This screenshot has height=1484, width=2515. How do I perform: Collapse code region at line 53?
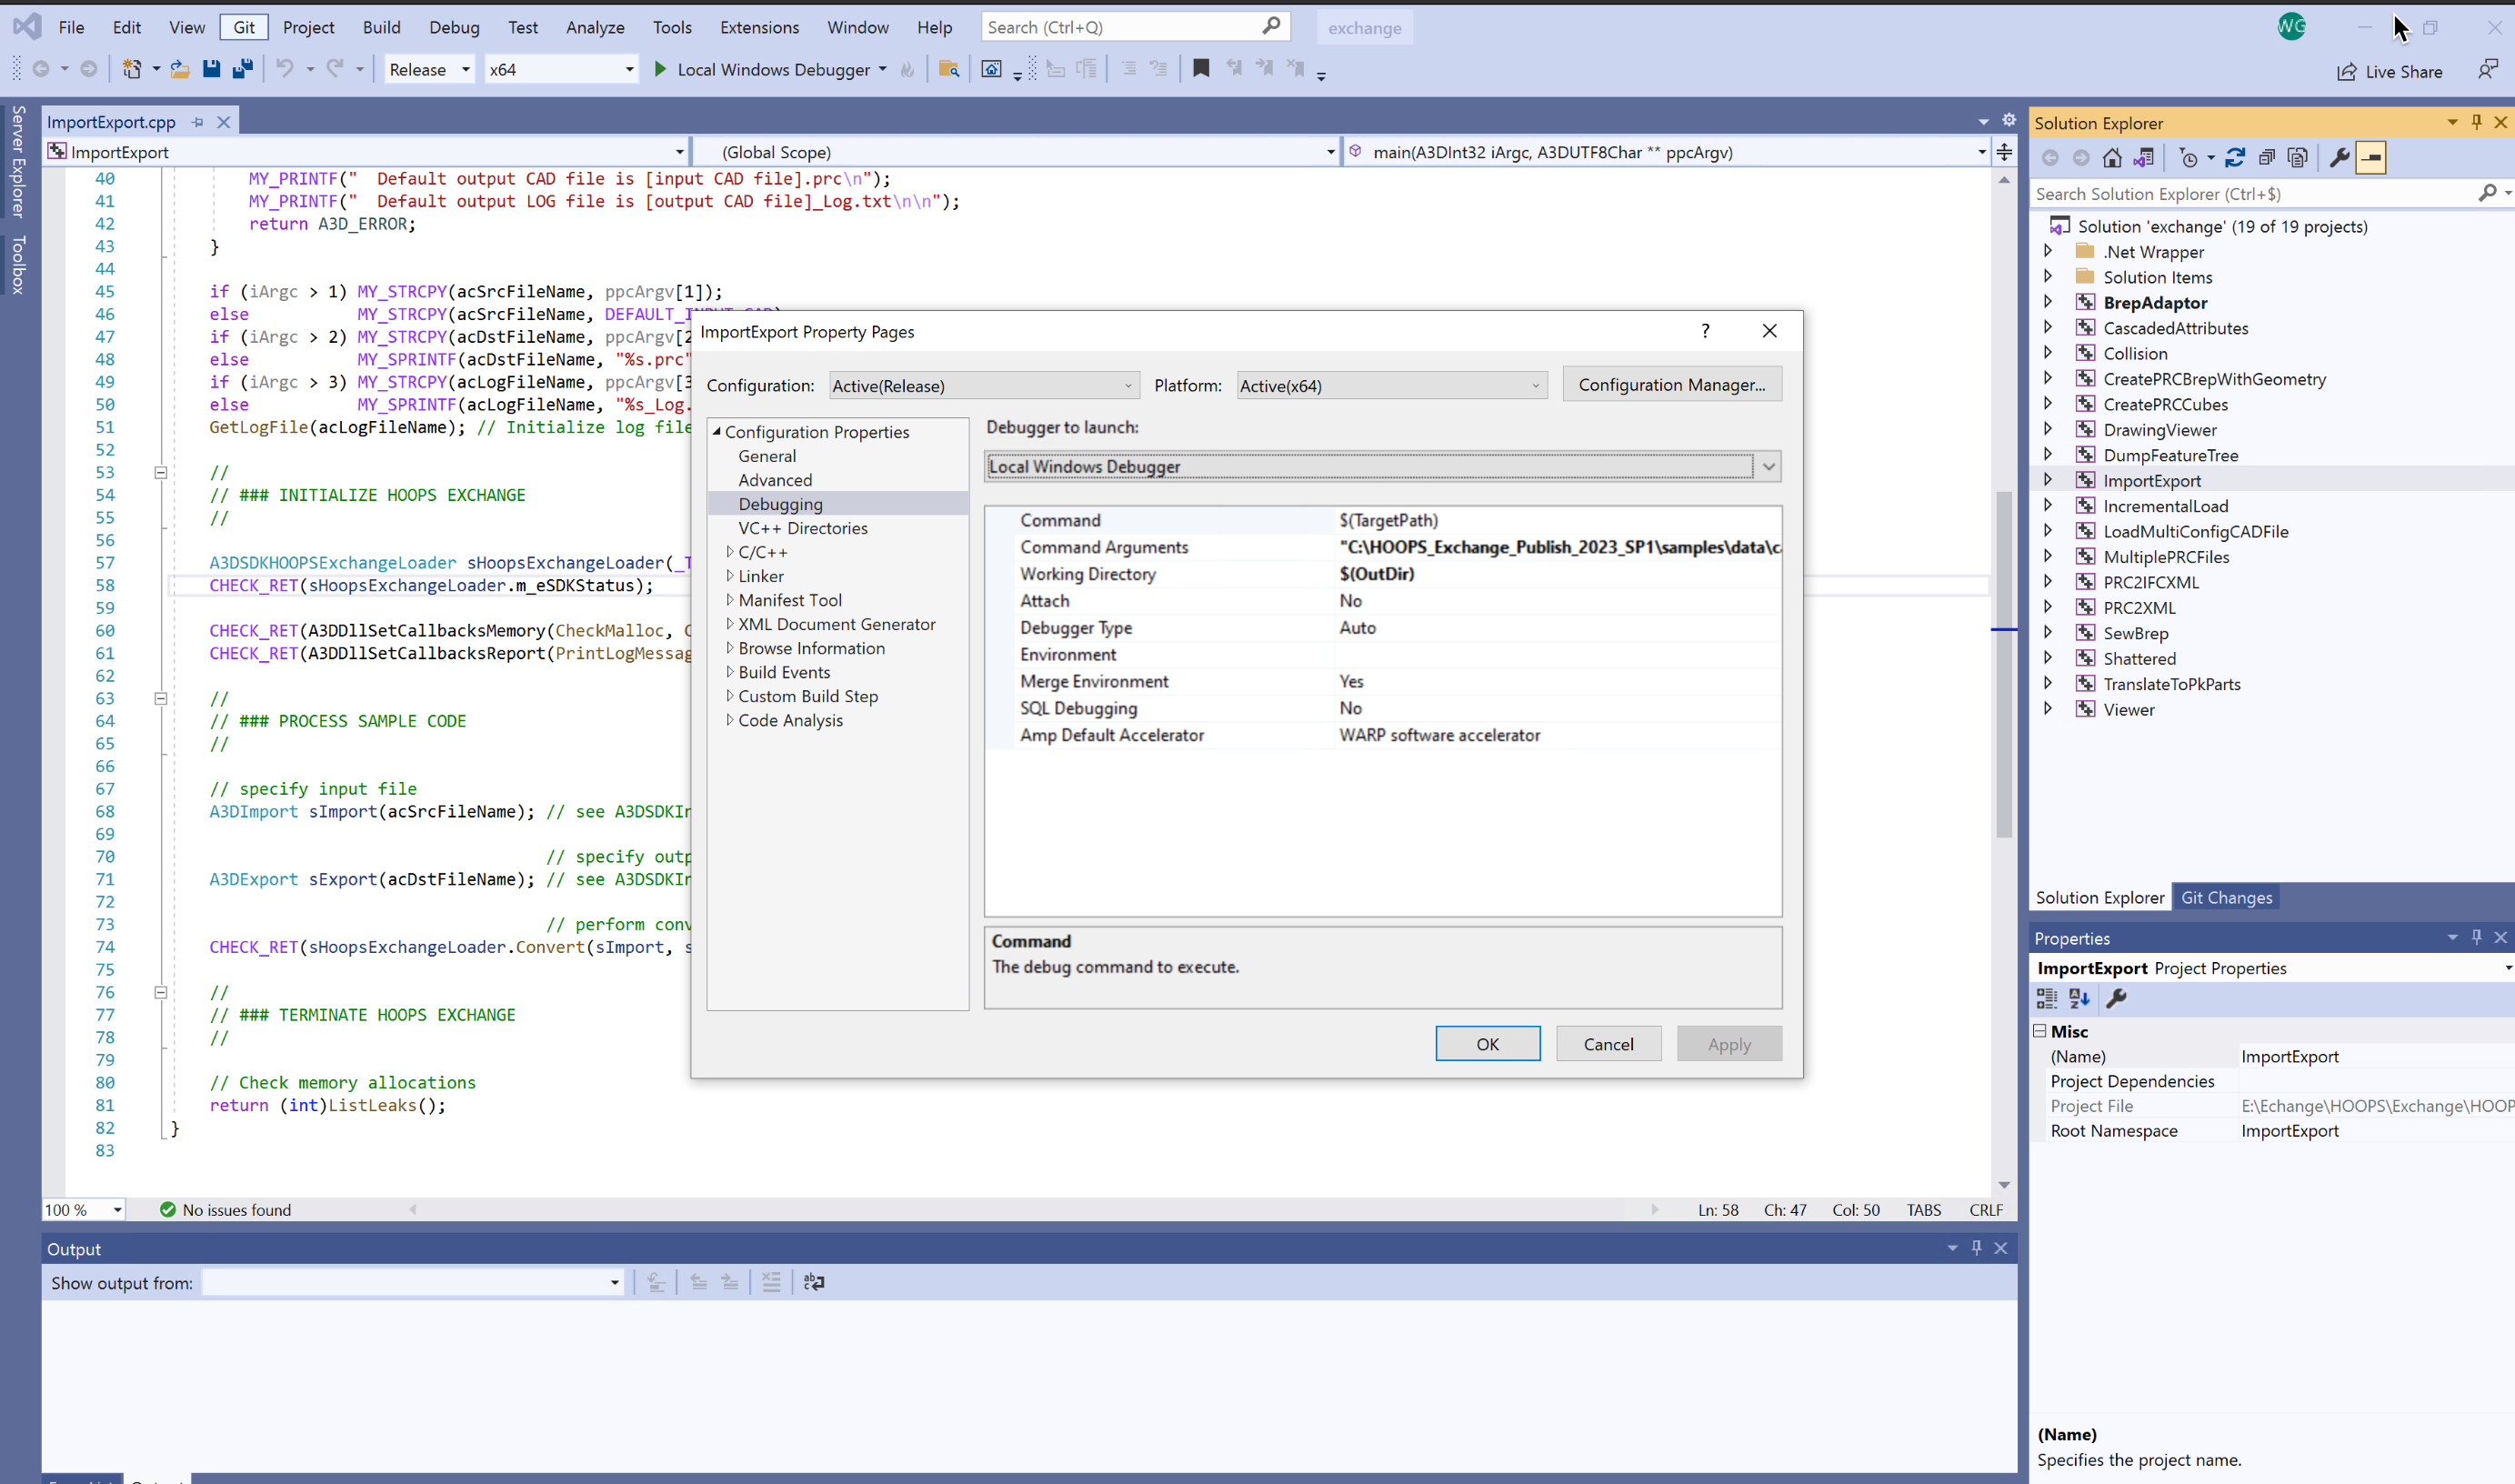pyautogui.click(x=160, y=473)
